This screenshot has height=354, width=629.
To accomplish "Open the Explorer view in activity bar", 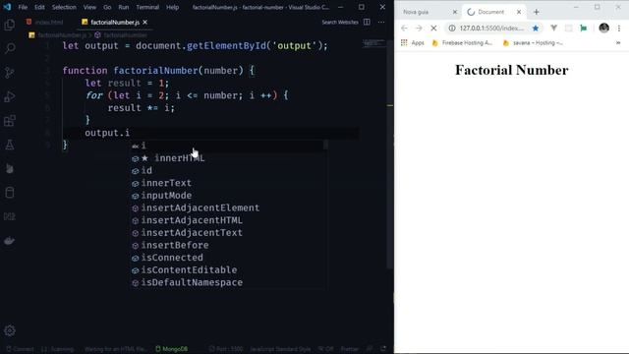I will (10, 25).
